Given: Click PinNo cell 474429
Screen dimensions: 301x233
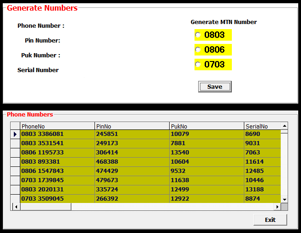Looking at the screenshot, I should coord(132,171).
